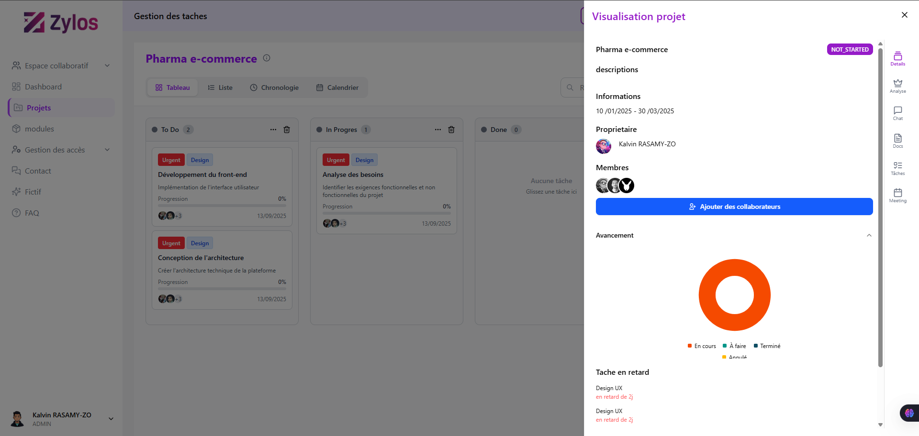The height and width of the screenshot is (436, 919).
Task: Open the Contact page link
Action: coord(38,171)
